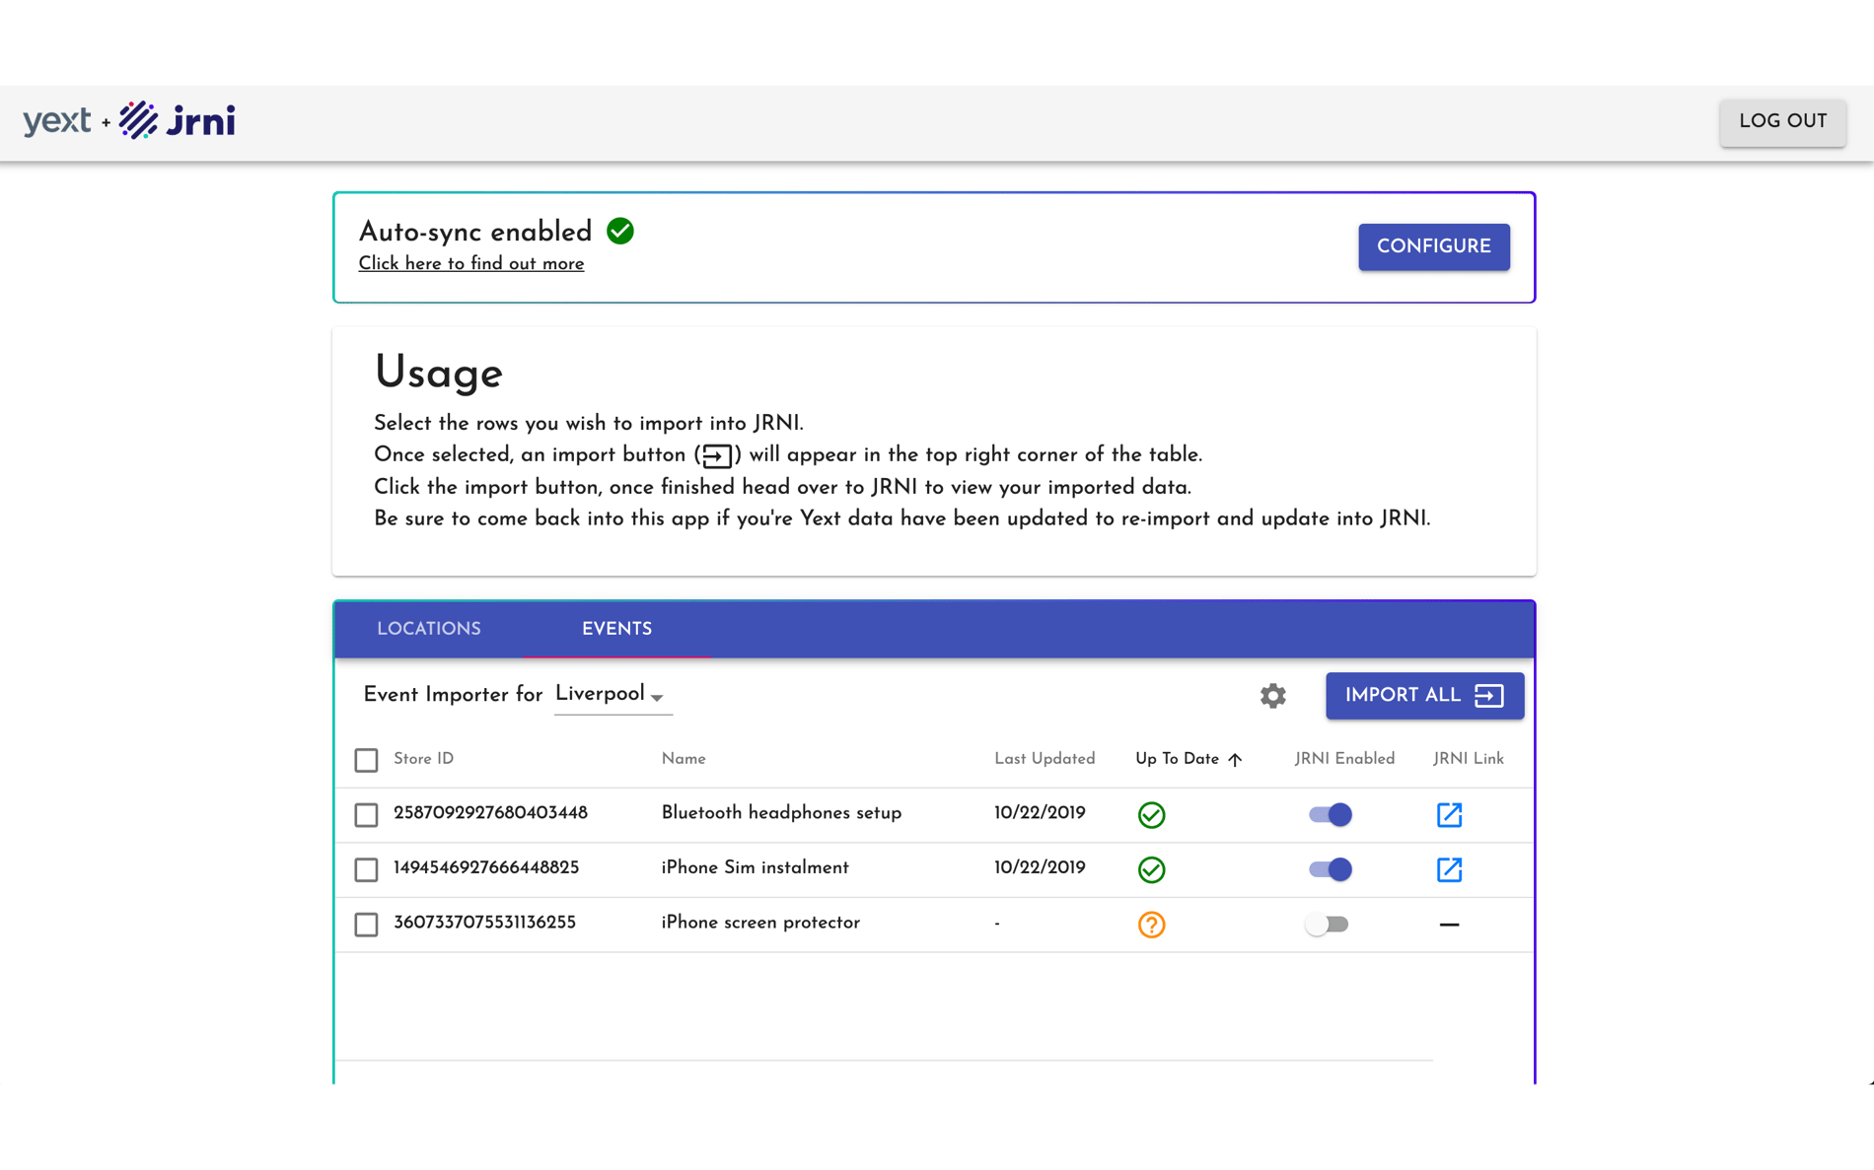1874x1170 pixels.
Task: Click the JRNI Enabled column header
Action: click(x=1344, y=759)
